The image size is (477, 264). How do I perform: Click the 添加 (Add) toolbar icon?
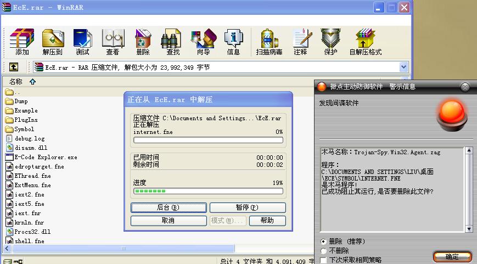[x=22, y=42]
